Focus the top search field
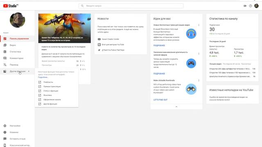The width and height of the screenshot is (262, 147). coord(131,6)
